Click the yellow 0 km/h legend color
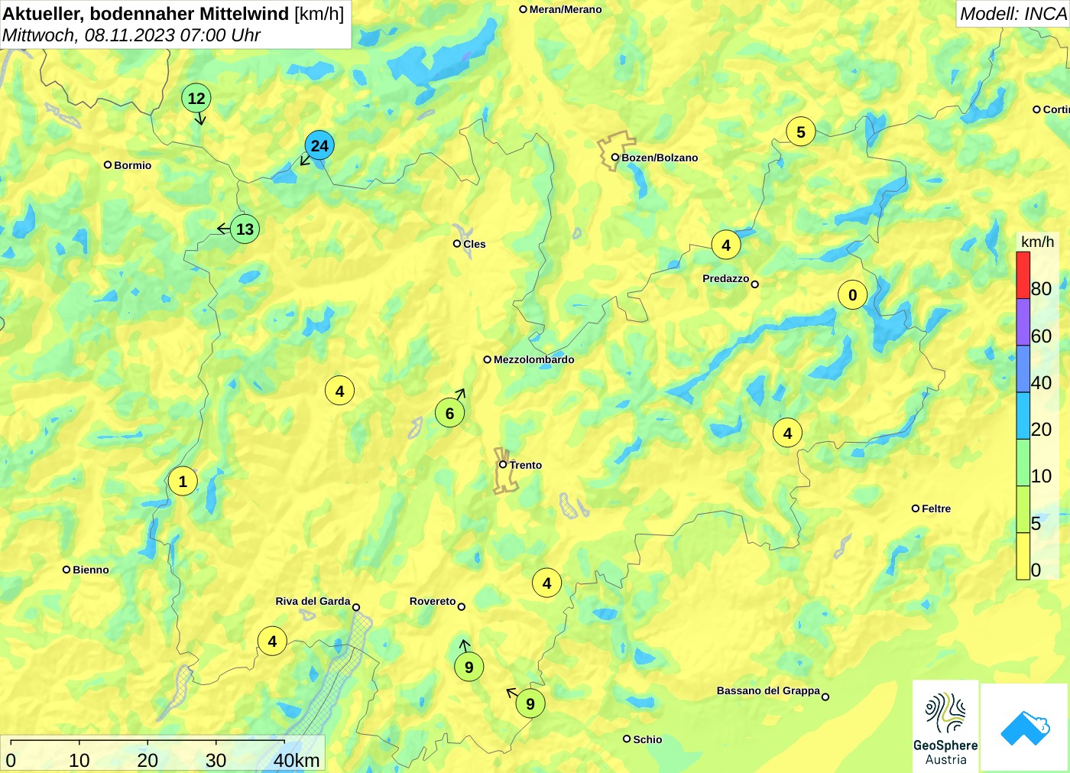This screenshot has height=773, width=1070. [x=1023, y=556]
